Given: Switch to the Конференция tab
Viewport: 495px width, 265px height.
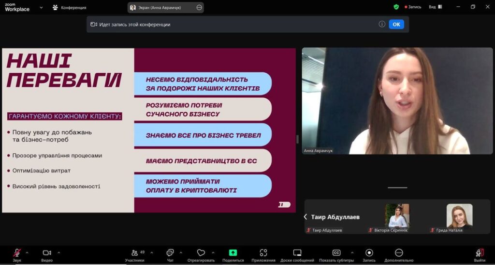Looking at the screenshot, I should [x=69, y=7].
